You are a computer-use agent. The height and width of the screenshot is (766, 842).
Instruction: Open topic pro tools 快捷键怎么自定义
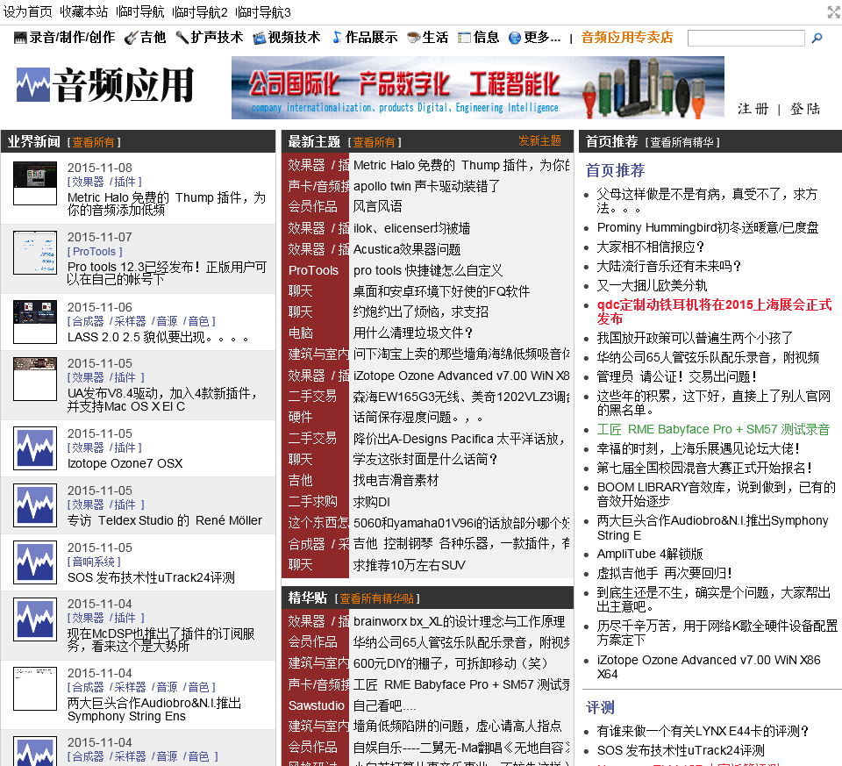(428, 270)
